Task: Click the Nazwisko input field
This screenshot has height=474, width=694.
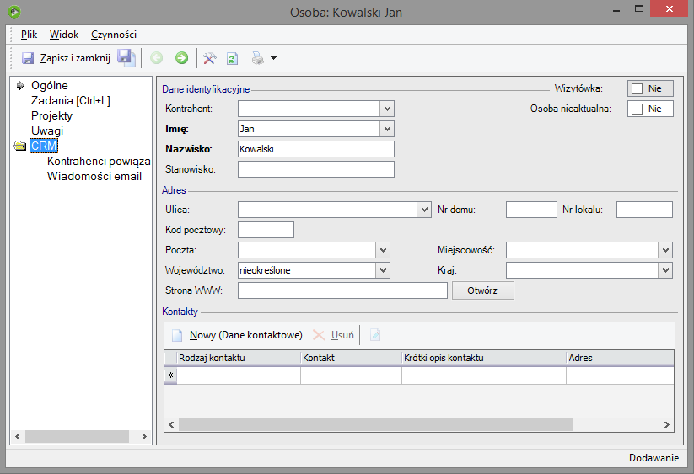Action: [316, 149]
